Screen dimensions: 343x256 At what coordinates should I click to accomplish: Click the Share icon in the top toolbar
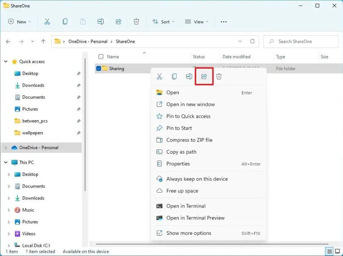tap(118, 22)
